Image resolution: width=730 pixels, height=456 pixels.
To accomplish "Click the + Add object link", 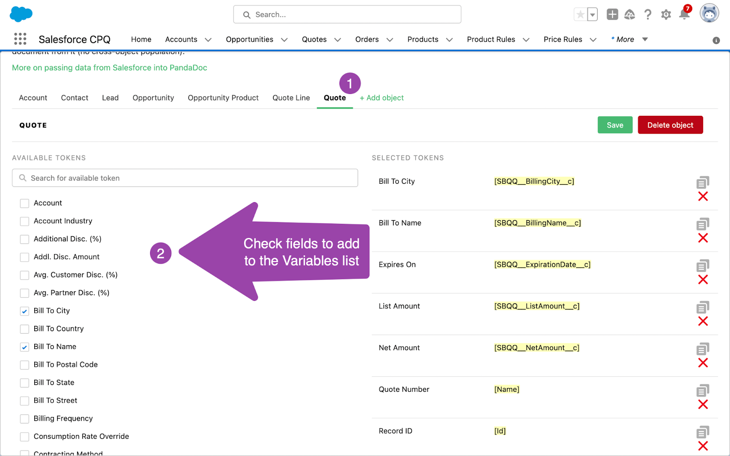I will [381, 98].
